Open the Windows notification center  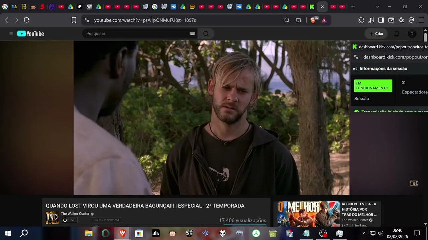(417, 233)
